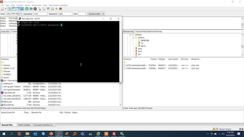The height and width of the screenshot is (137, 244).
Task: Refresh the file and folder lists
Action: tap(27, 9)
